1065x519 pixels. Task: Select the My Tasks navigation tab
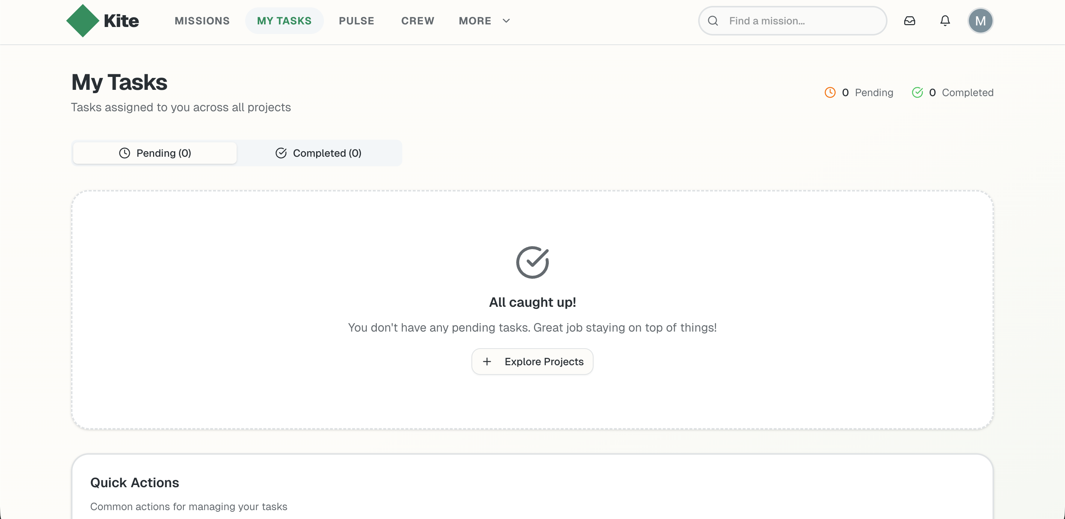tap(284, 21)
